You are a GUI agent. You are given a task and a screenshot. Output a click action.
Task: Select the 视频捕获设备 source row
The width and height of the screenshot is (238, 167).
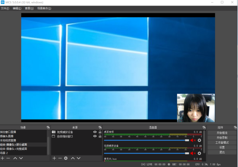[76, 132]
